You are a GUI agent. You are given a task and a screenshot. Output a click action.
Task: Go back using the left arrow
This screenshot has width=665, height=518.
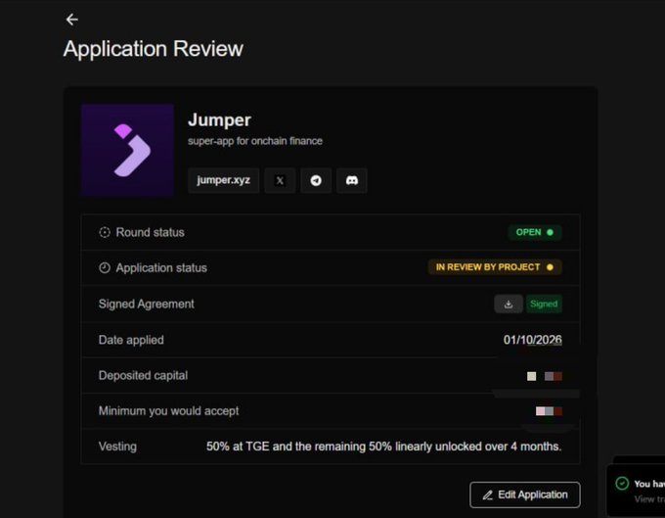[x=72, y=20]
